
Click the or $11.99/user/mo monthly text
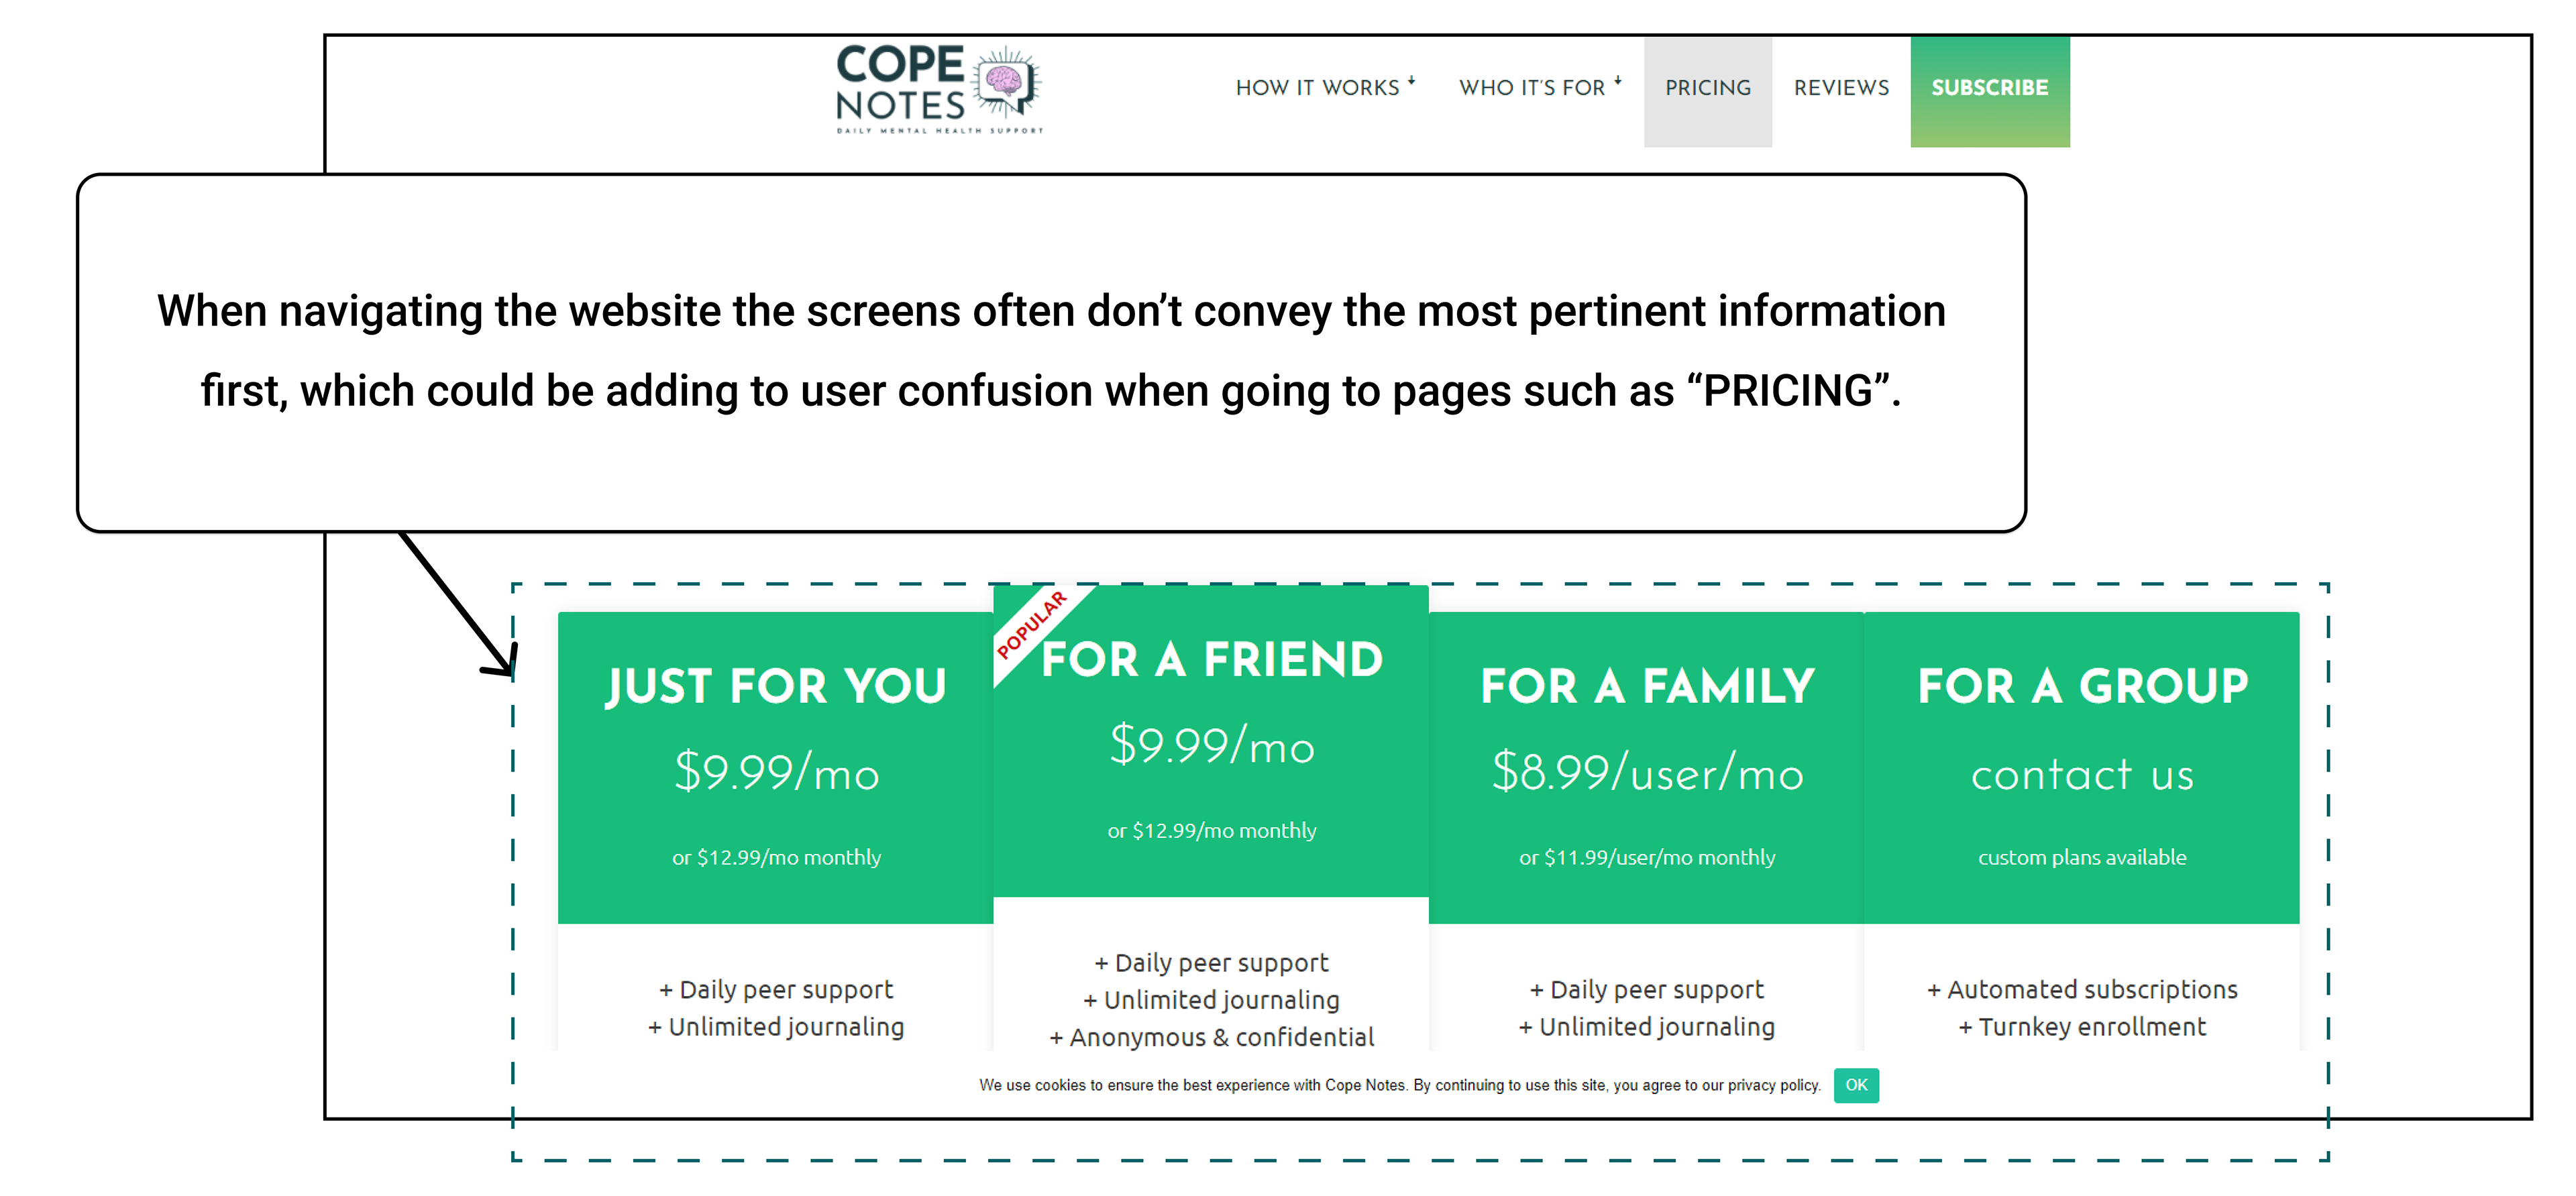pos(1647,857)
